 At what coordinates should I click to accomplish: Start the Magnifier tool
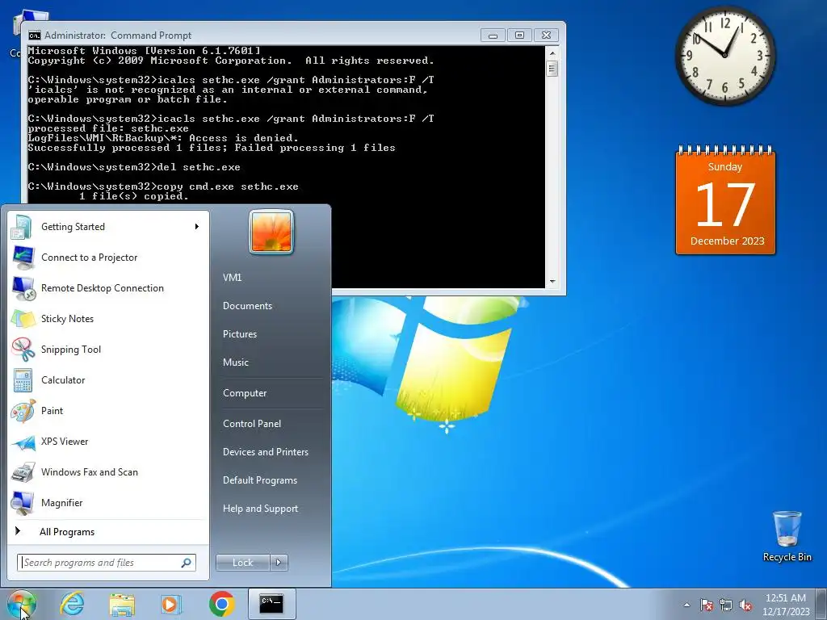[x=107, y=502]
